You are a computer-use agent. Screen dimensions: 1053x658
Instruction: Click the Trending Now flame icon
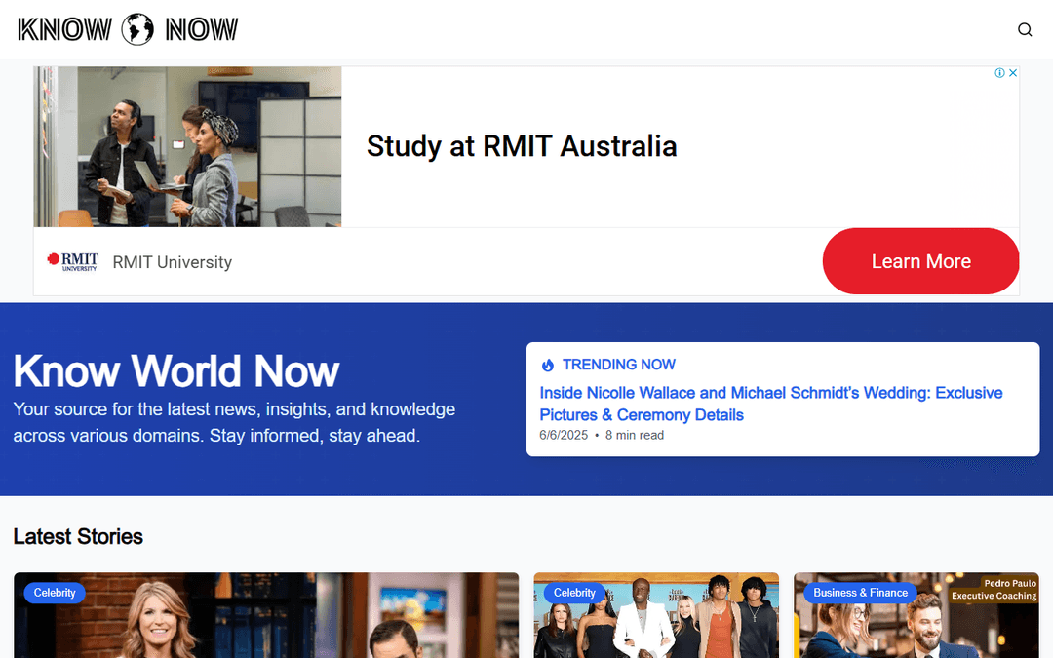[x=548, y=365]
